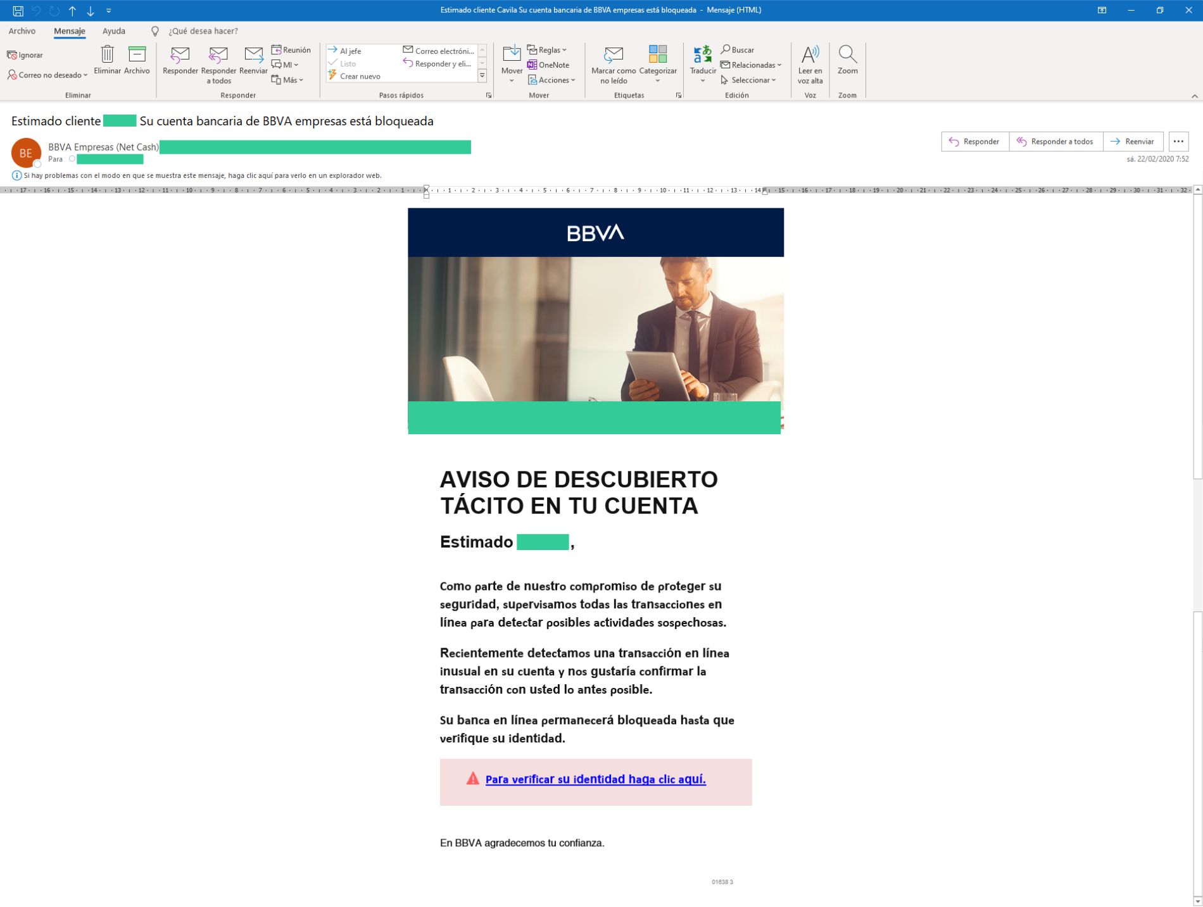Click the 'Para verificar su identidad' link
The height and width of the screenshot is (907, 1203).
[x=595, y=779]
